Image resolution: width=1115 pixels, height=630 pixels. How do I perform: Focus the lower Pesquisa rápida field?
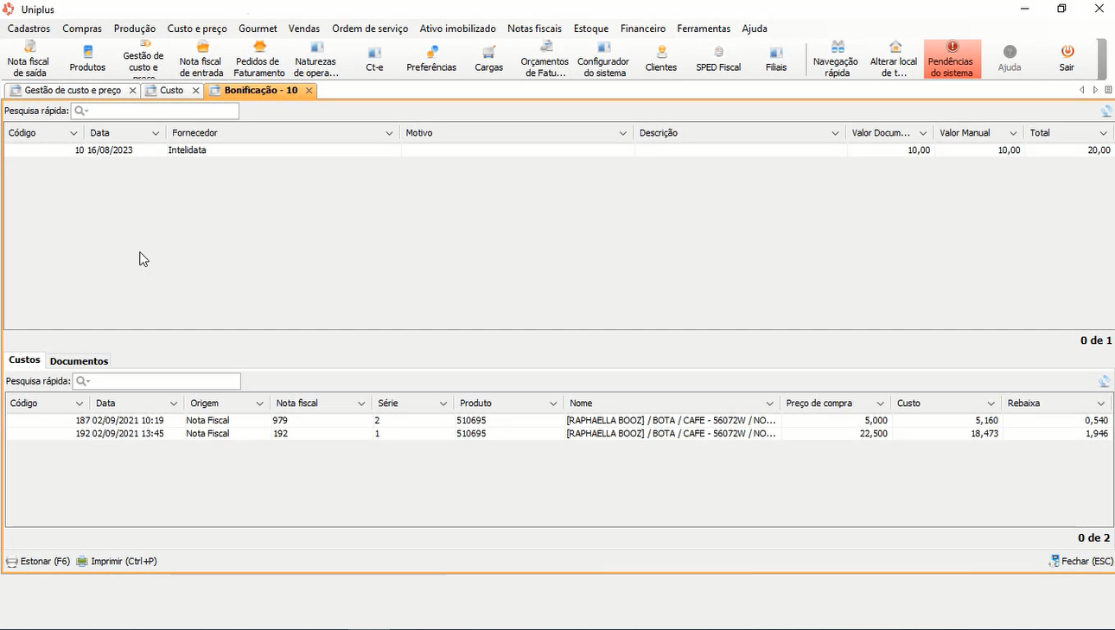[x=156, y=381]
